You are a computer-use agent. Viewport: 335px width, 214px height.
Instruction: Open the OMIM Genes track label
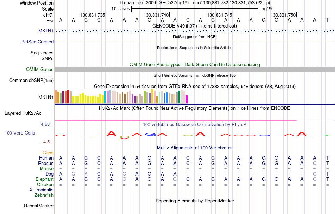(x=39, y=69)
